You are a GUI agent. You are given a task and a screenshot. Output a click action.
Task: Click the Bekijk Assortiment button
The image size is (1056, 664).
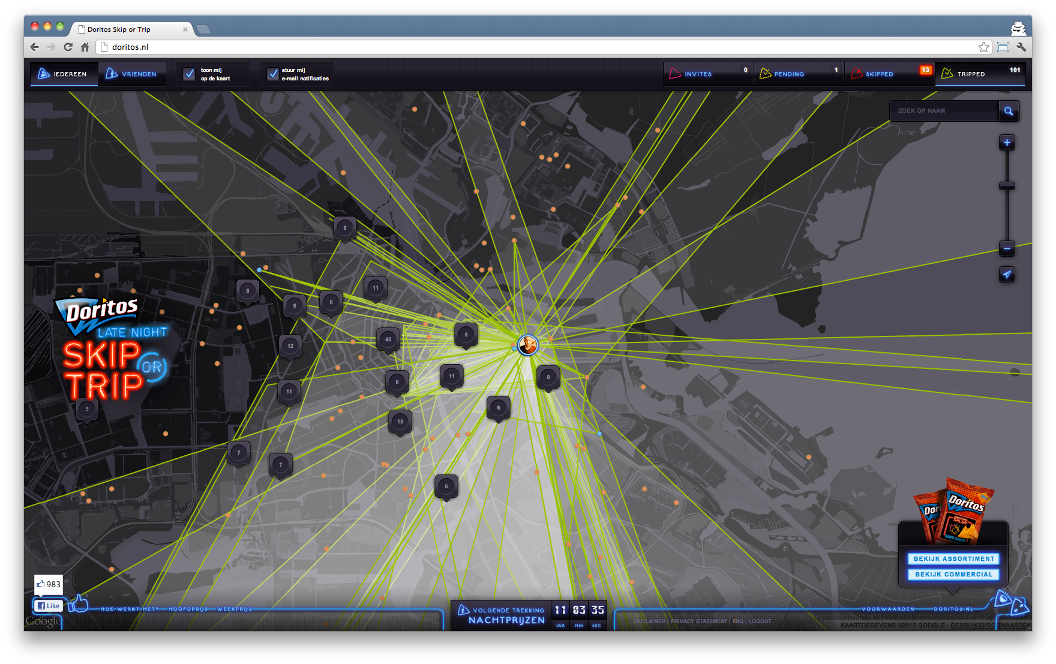(x=953, y=559)
